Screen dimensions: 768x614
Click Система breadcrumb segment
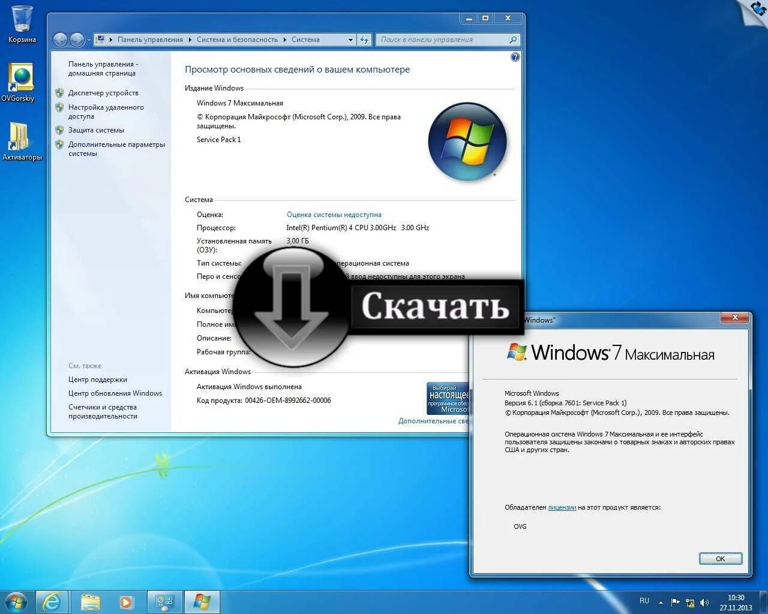(x=305, y=40)
